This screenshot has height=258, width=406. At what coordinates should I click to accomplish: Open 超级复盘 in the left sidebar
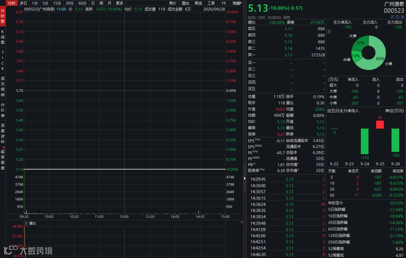[3, 159]
